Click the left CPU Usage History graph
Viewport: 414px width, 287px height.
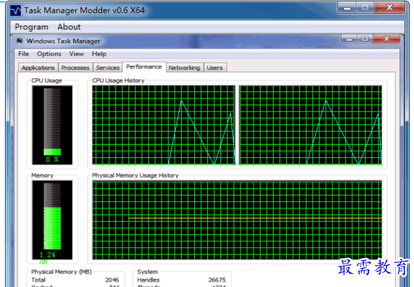(163, 125)
